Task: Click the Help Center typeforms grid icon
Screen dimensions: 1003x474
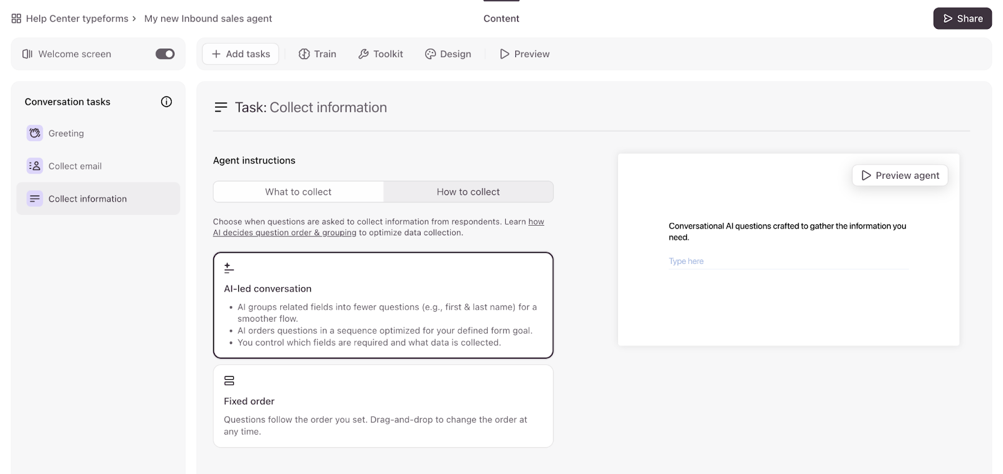Action: click(x=16, y=19)
